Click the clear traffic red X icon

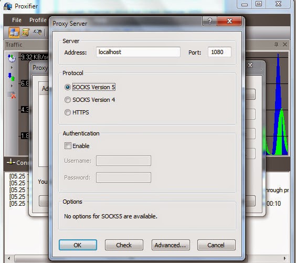12,95
